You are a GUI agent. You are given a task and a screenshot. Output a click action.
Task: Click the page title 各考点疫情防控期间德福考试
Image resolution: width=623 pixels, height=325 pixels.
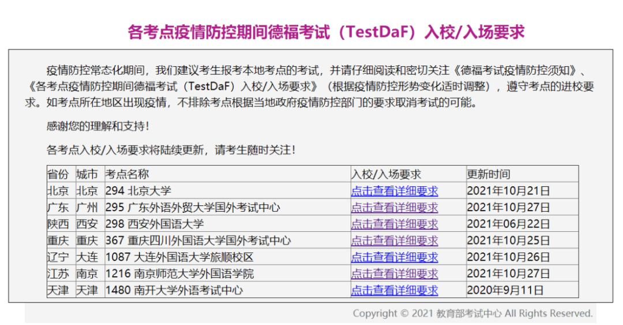[326, 32]
